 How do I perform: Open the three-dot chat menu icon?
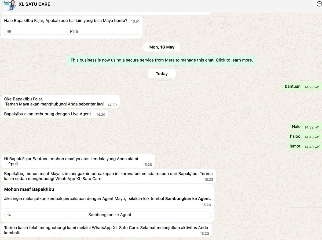click(319, 4)
